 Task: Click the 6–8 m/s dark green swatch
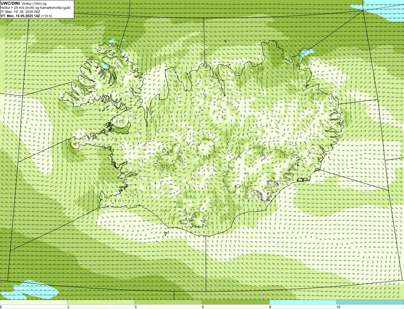235,302
